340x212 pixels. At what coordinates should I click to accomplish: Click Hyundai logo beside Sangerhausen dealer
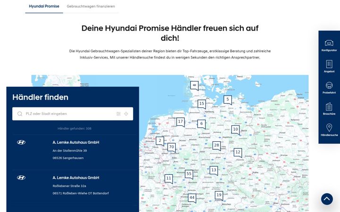(21, 142)
